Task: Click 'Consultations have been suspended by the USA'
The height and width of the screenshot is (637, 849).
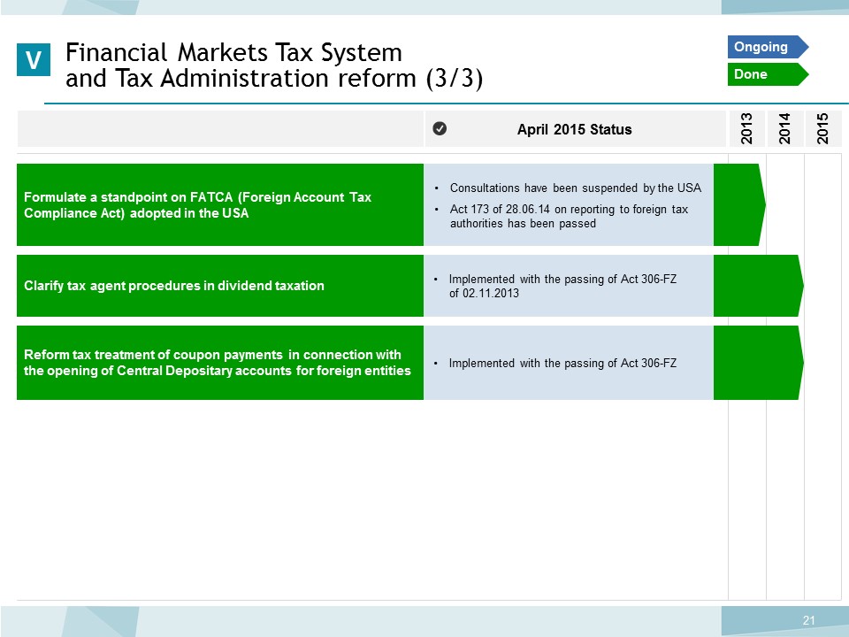Action: [x=575, y=188]
